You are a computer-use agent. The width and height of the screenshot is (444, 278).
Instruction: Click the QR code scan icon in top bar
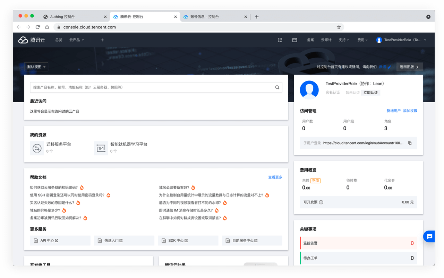point(280,40)
